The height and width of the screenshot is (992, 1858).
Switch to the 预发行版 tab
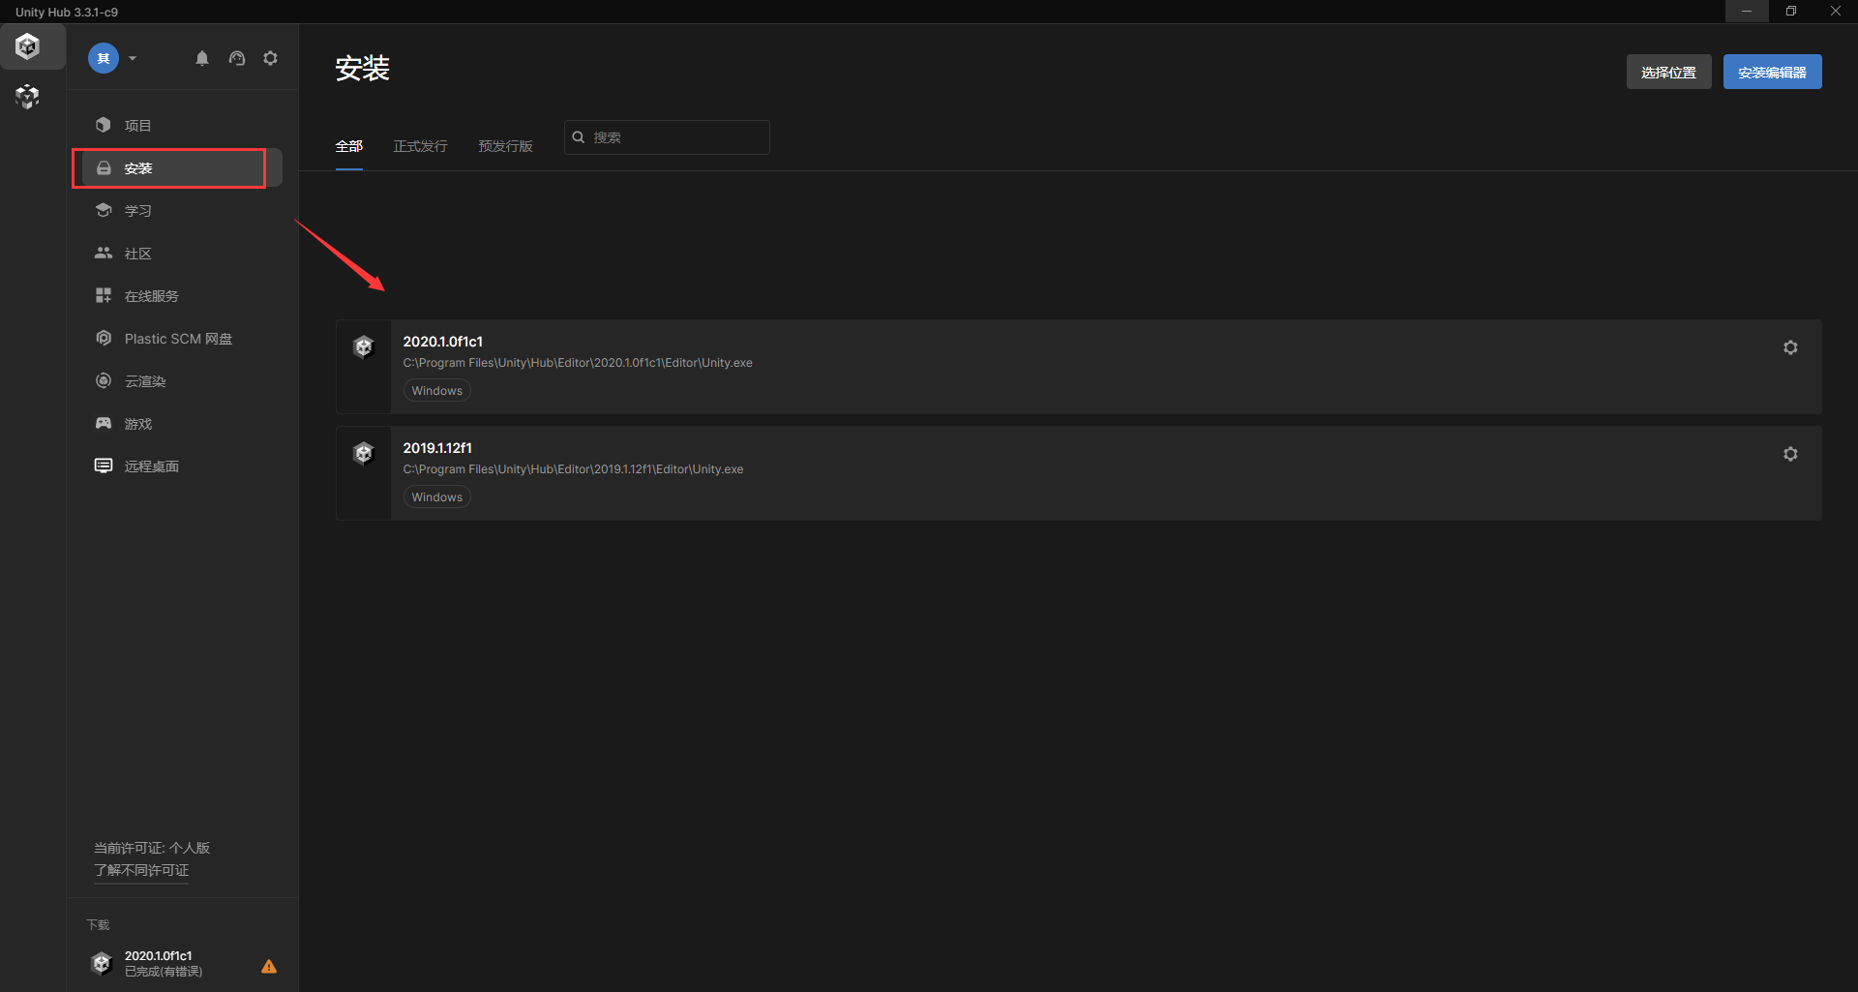click(x=505, y=146)
